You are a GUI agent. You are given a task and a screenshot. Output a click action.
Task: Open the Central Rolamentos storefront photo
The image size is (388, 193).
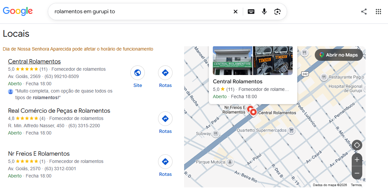click(233, 60)
